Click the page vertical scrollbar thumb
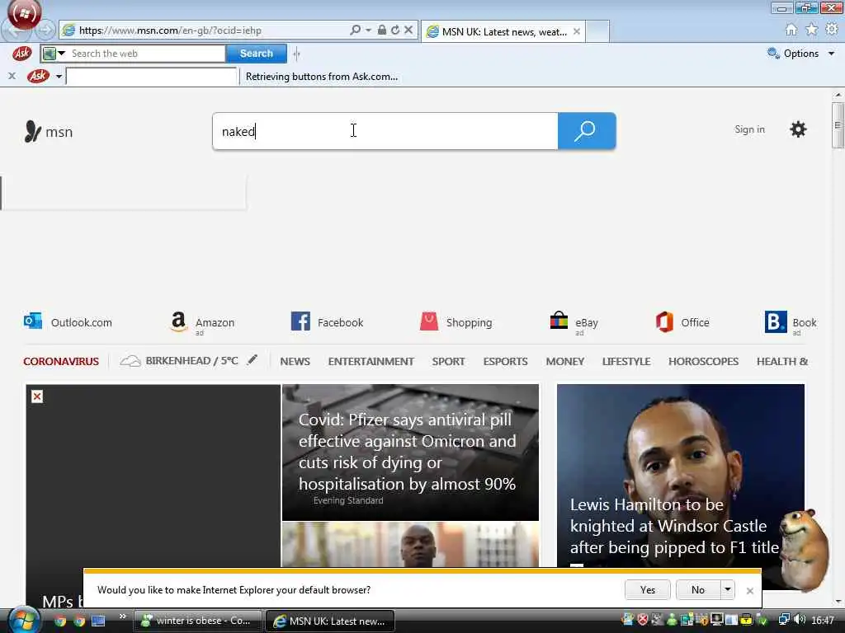The width and height of the screenshot is (845, 633). point(838,125)
